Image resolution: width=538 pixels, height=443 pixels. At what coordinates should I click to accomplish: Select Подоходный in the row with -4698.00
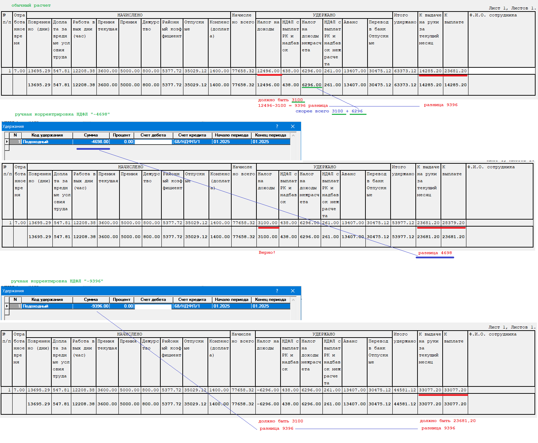pyautogui.click(x=47, y=142)
